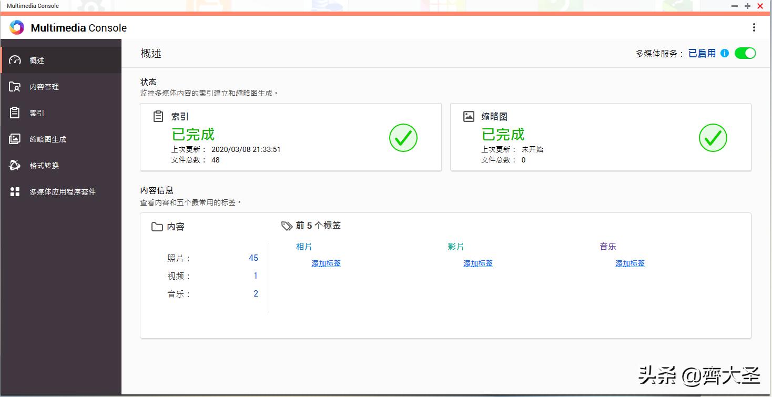Image resolution: width=772 pixels, height=397 pixels.
Task: Click the Multimedia Console logo icon
Action: pyautogui.click(x=16, y=27)
